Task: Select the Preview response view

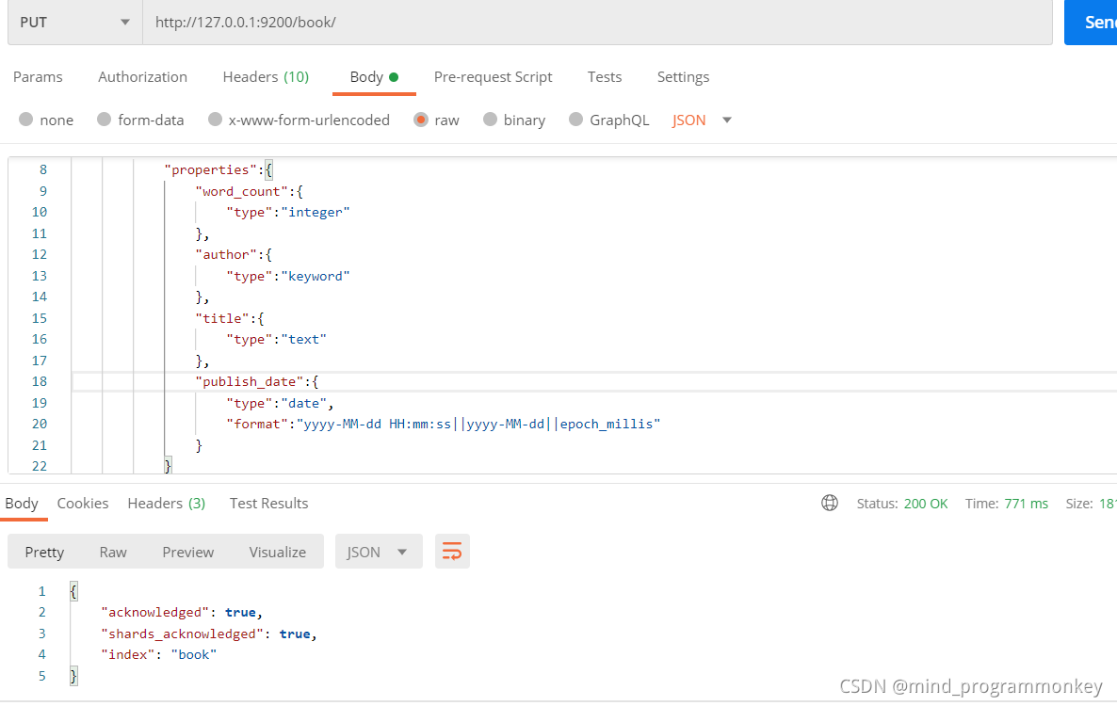Action: coord(188,553)
